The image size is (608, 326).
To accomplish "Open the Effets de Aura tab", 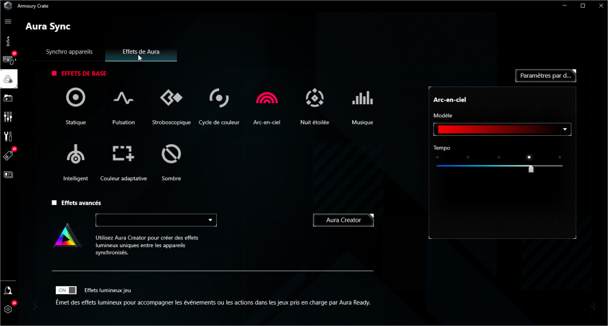I will pyautogui.click(x=141, y=52).
